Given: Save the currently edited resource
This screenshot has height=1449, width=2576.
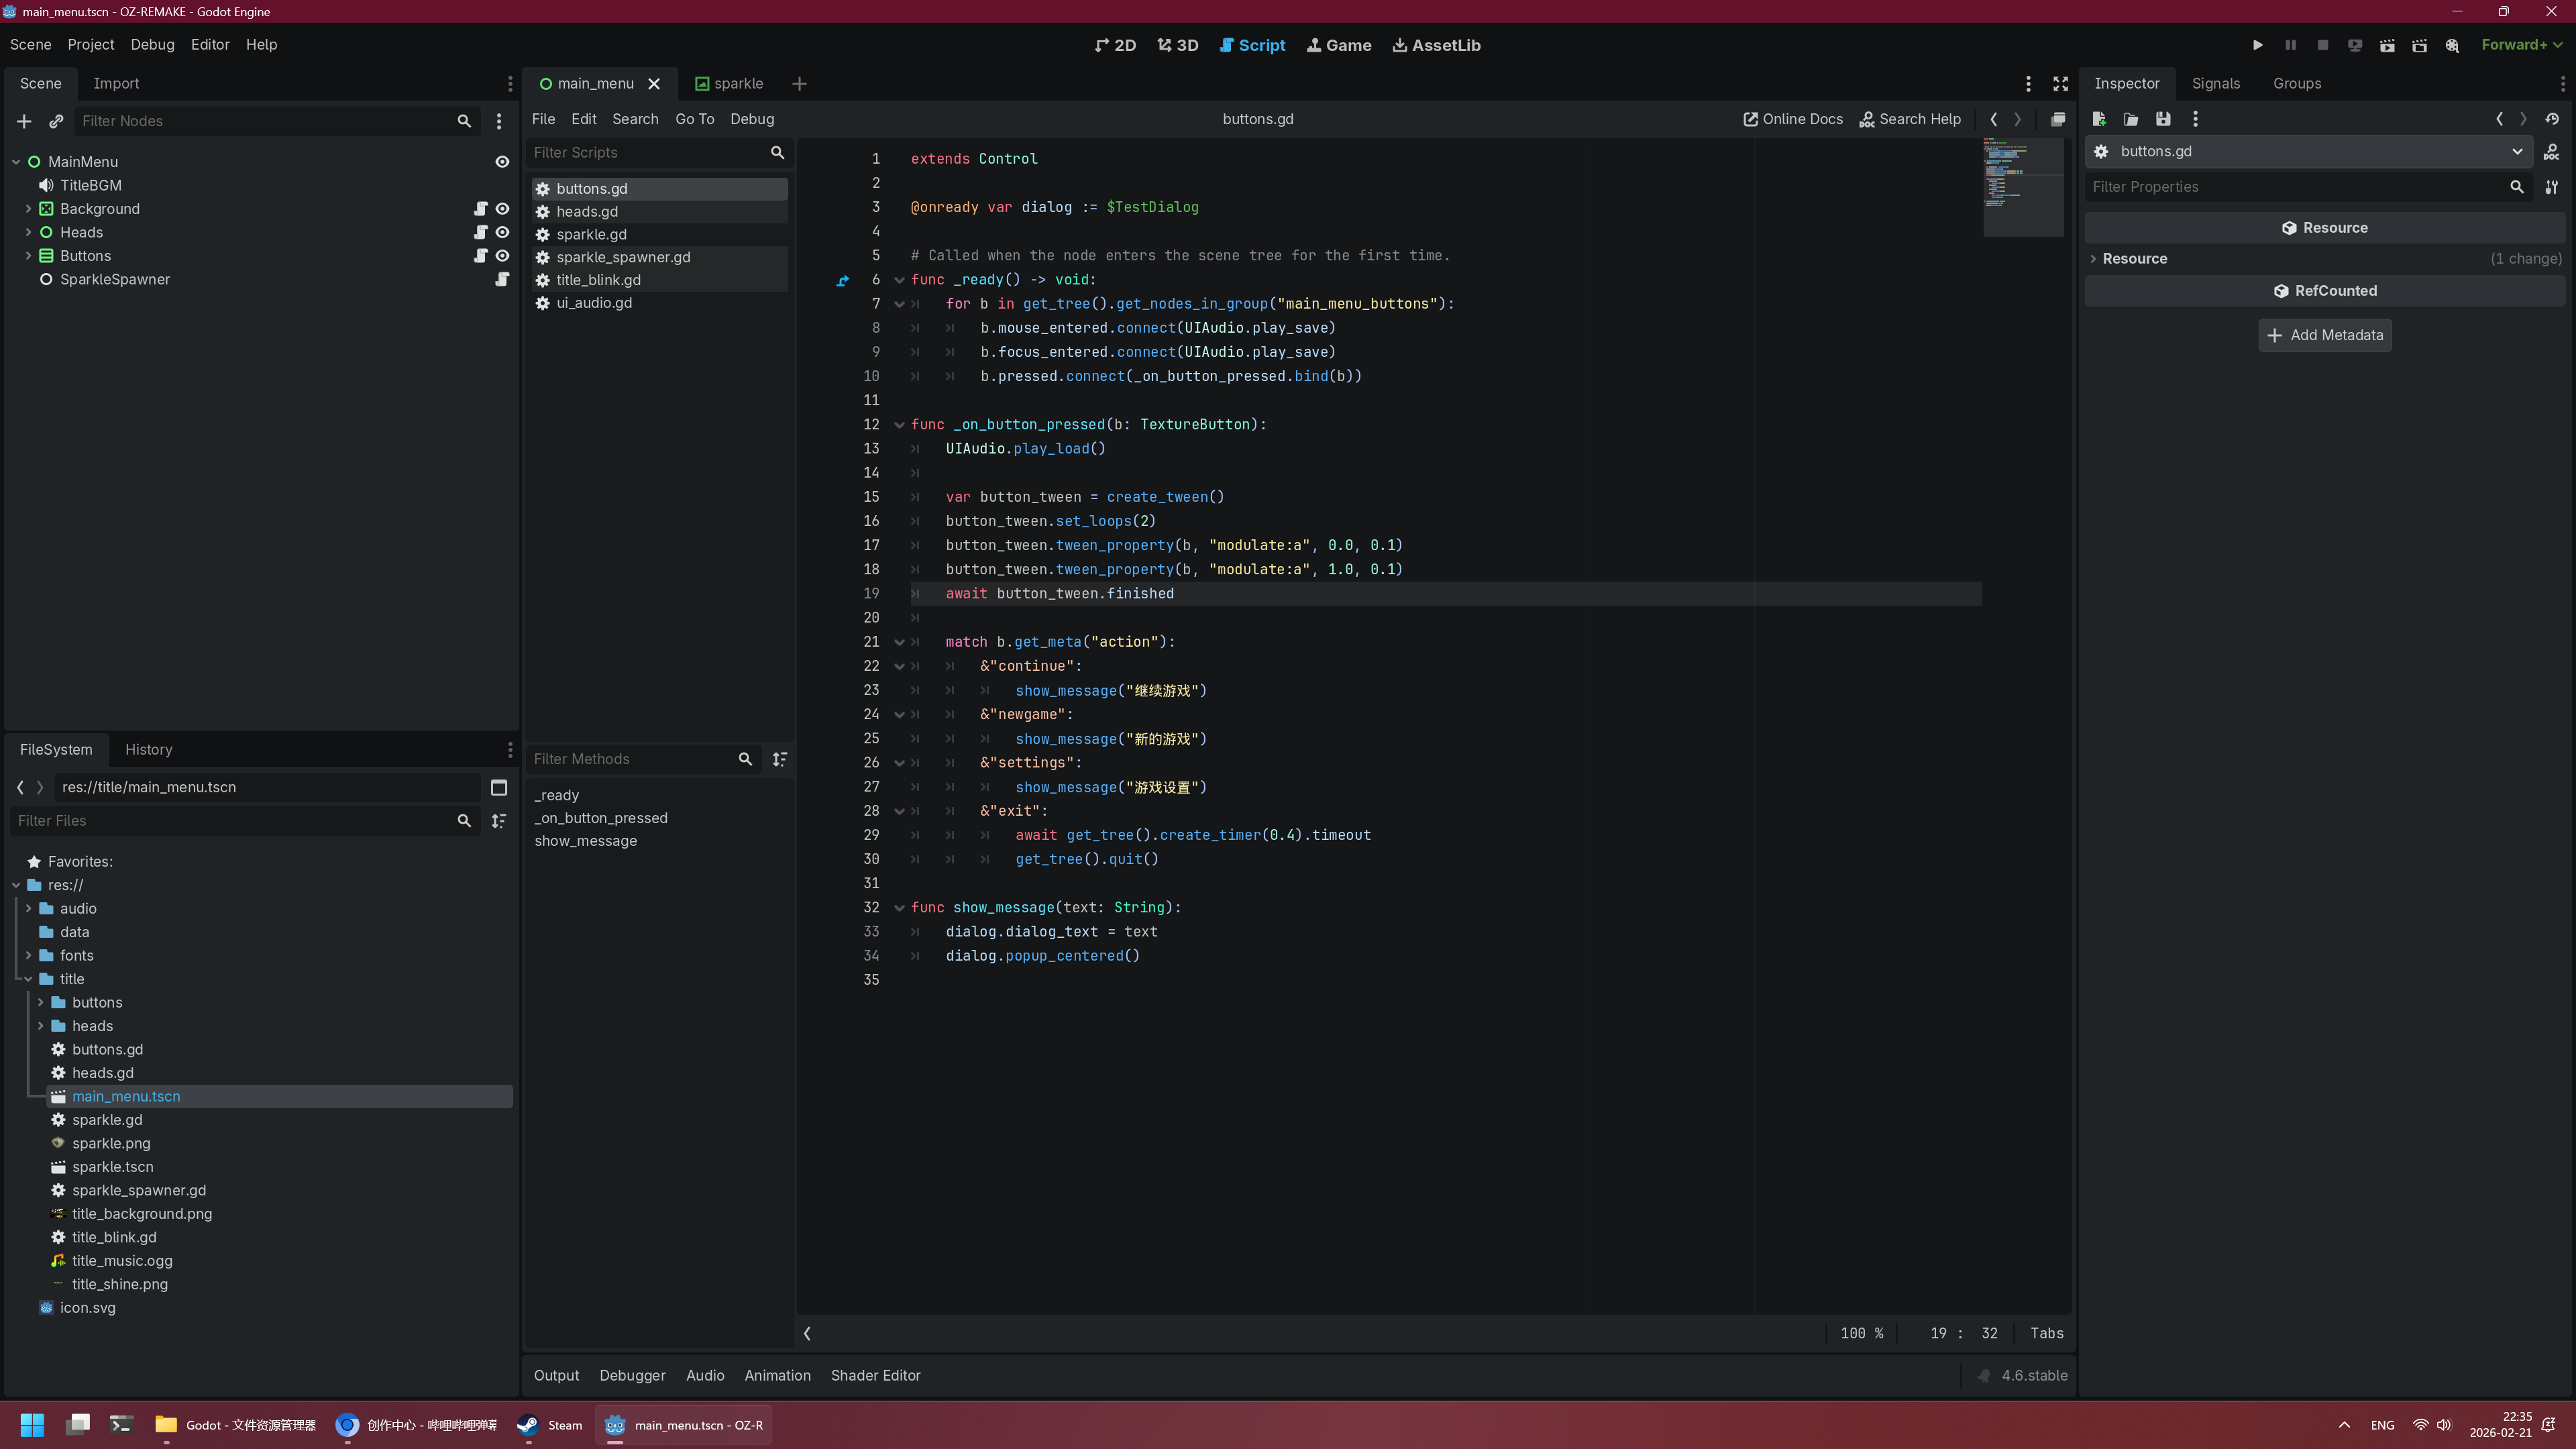Looking at the screenshot, I should (x=2163, y=119).
